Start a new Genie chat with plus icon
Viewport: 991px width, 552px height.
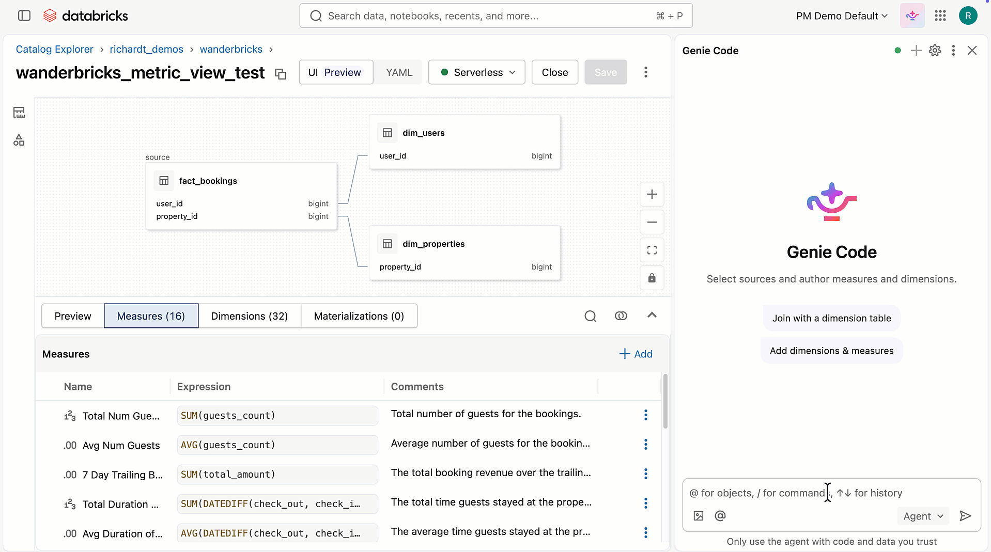coord(916,50)
